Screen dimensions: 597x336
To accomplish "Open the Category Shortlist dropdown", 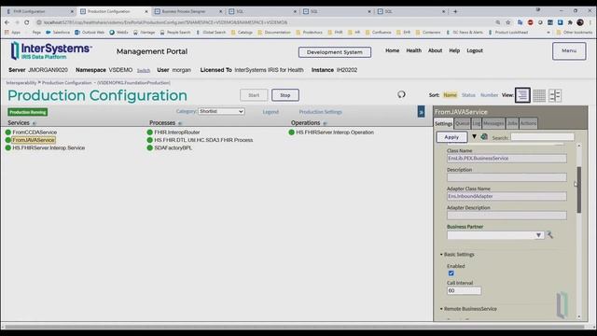I will pyautogui.click(x=221, y=111).
